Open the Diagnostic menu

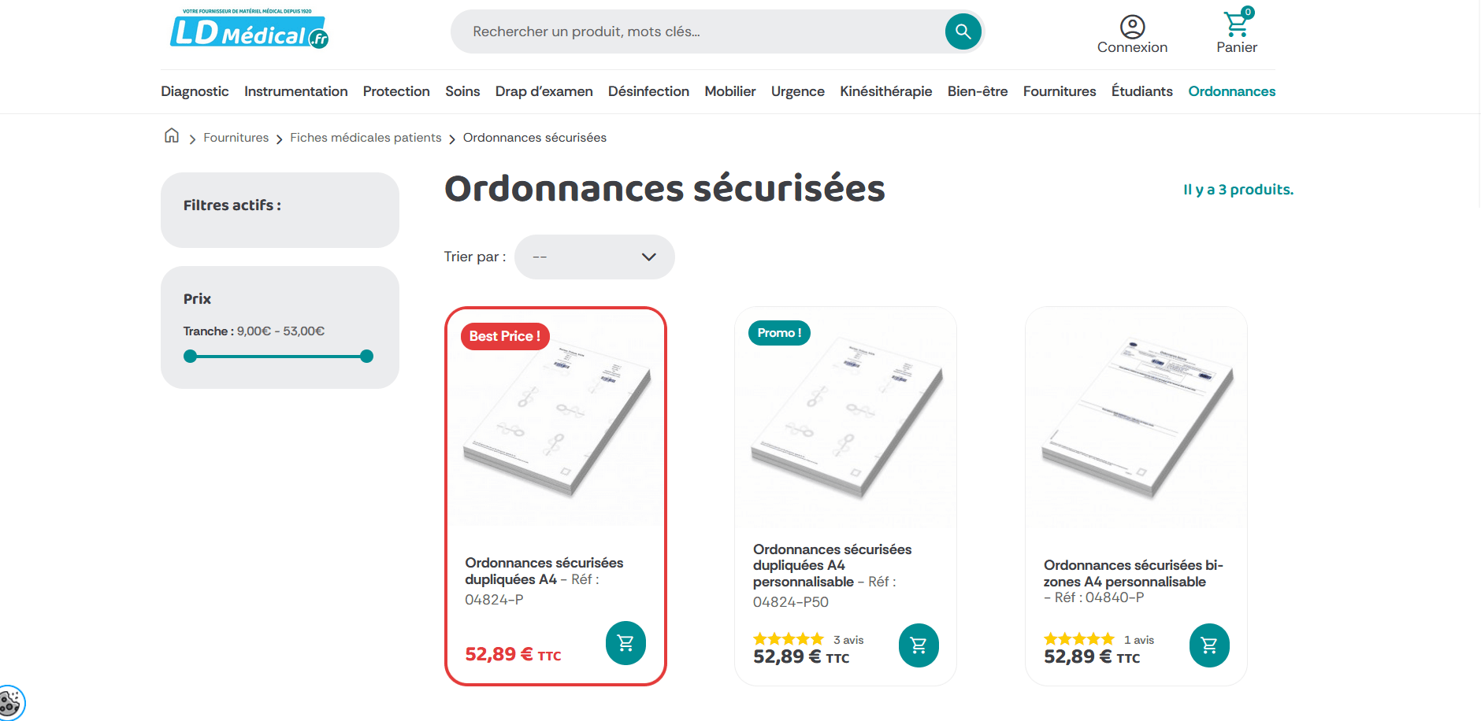click(195, 91)
